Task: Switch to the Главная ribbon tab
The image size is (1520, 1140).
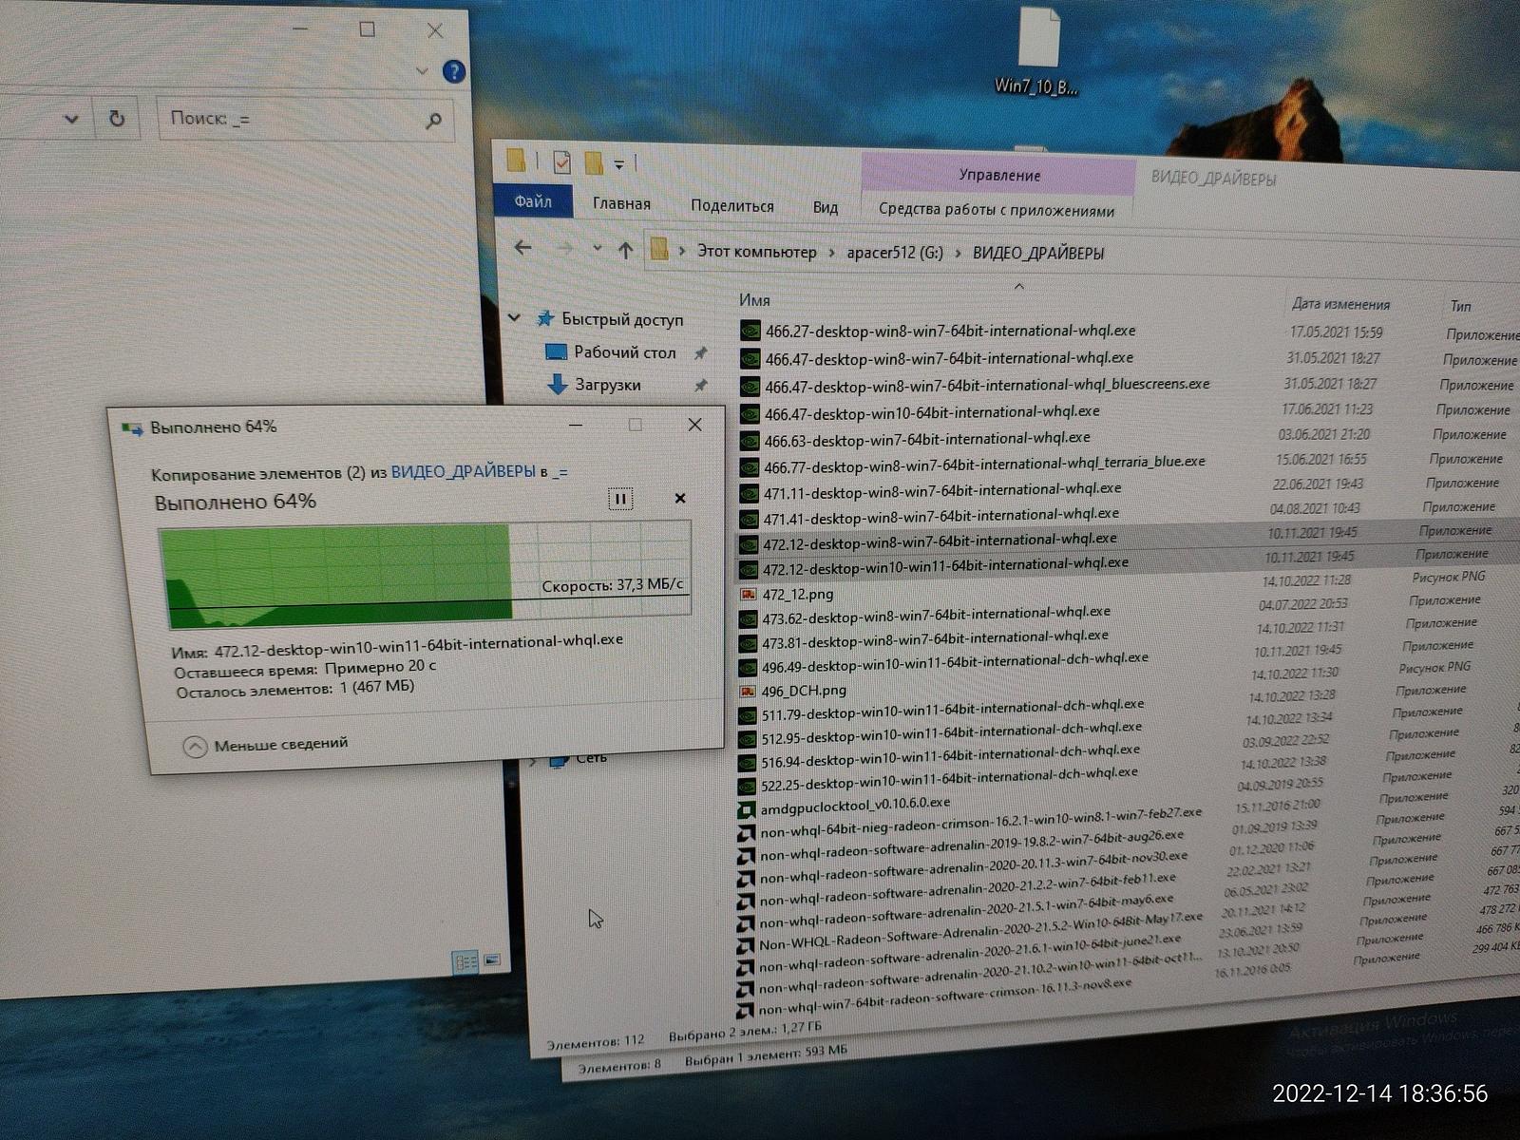Action: (x=621, y=203)
